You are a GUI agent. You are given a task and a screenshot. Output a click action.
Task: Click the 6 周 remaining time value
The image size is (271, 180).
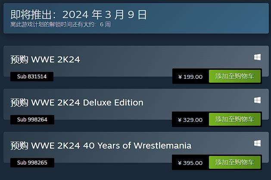point(105,25)
